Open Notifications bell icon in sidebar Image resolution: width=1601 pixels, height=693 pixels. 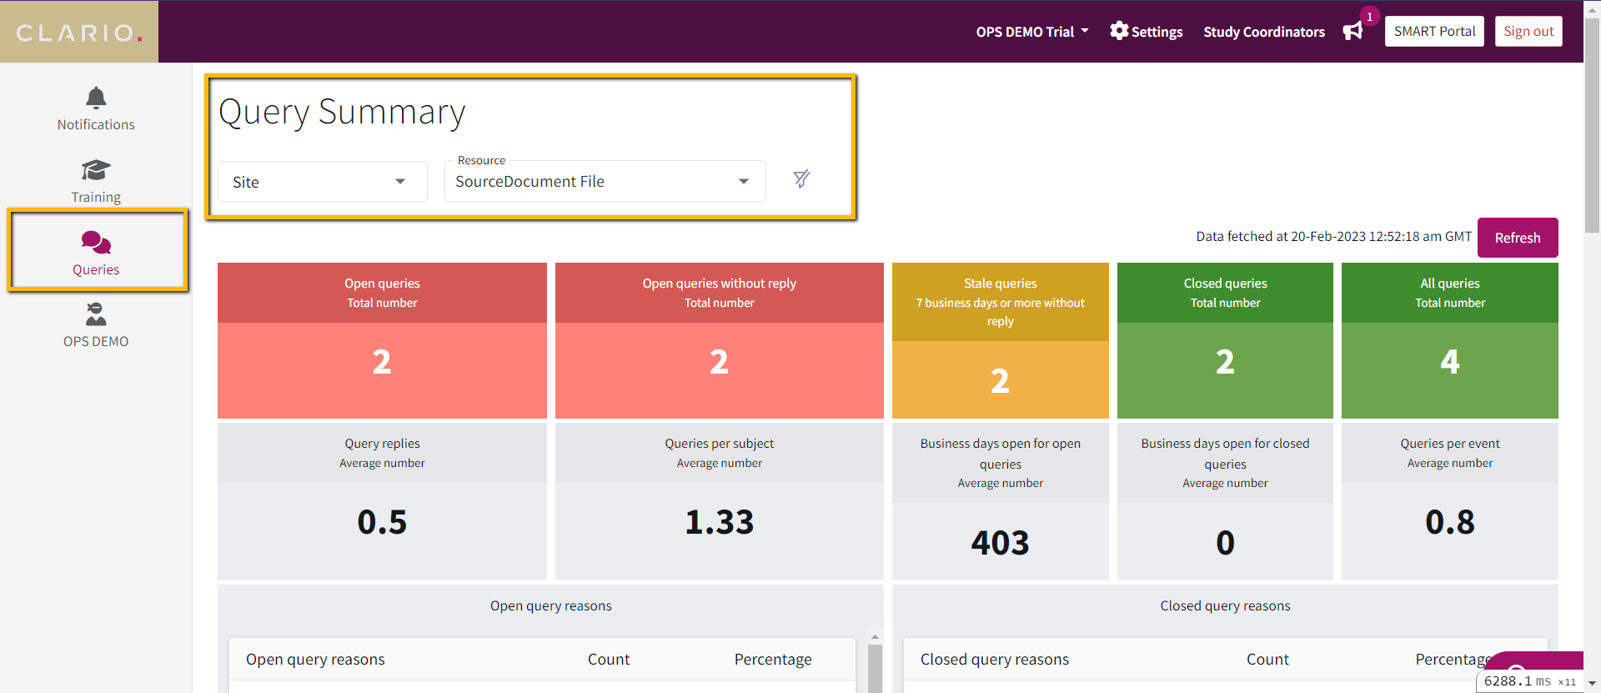[96, 98]
